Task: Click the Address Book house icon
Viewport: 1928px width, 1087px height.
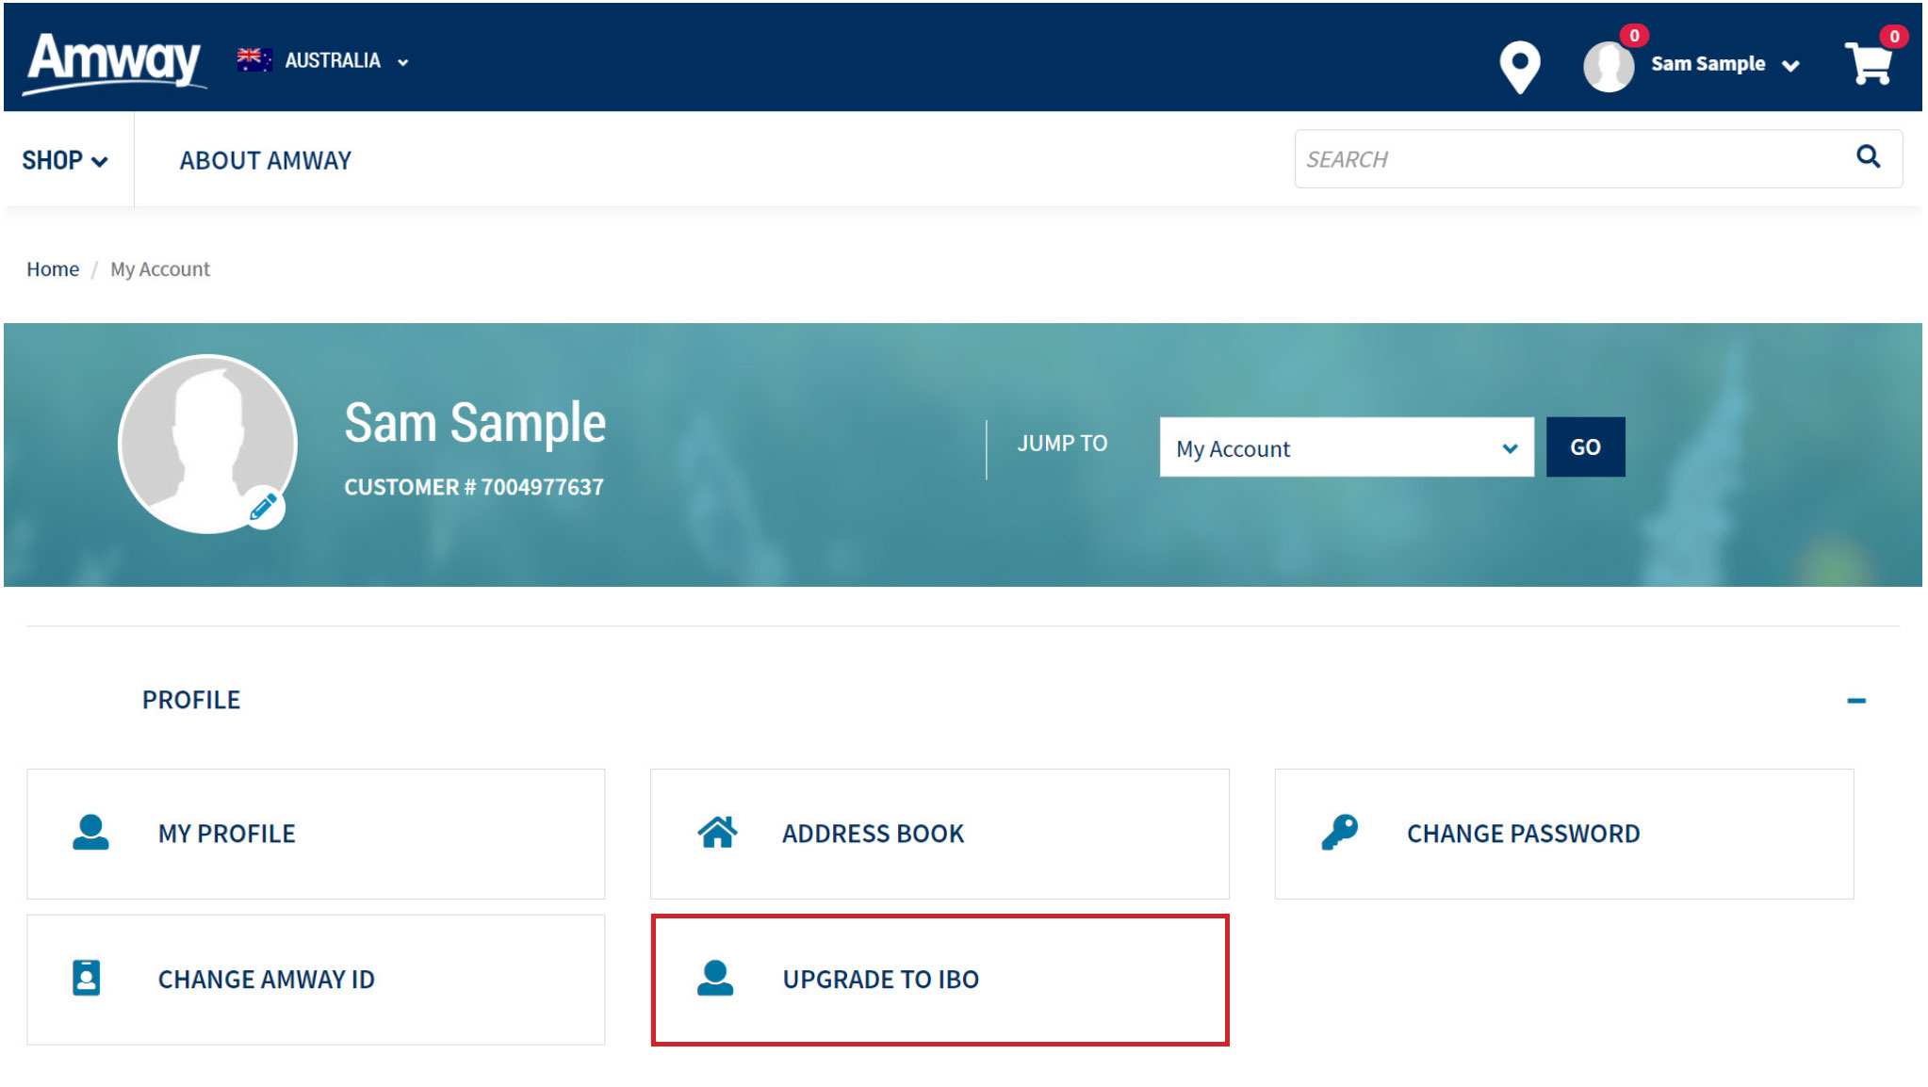Action: (x=717, y=833)
